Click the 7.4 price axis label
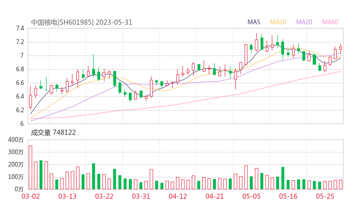The width and height of the screenshot is (348, 207). click(20, 28)
